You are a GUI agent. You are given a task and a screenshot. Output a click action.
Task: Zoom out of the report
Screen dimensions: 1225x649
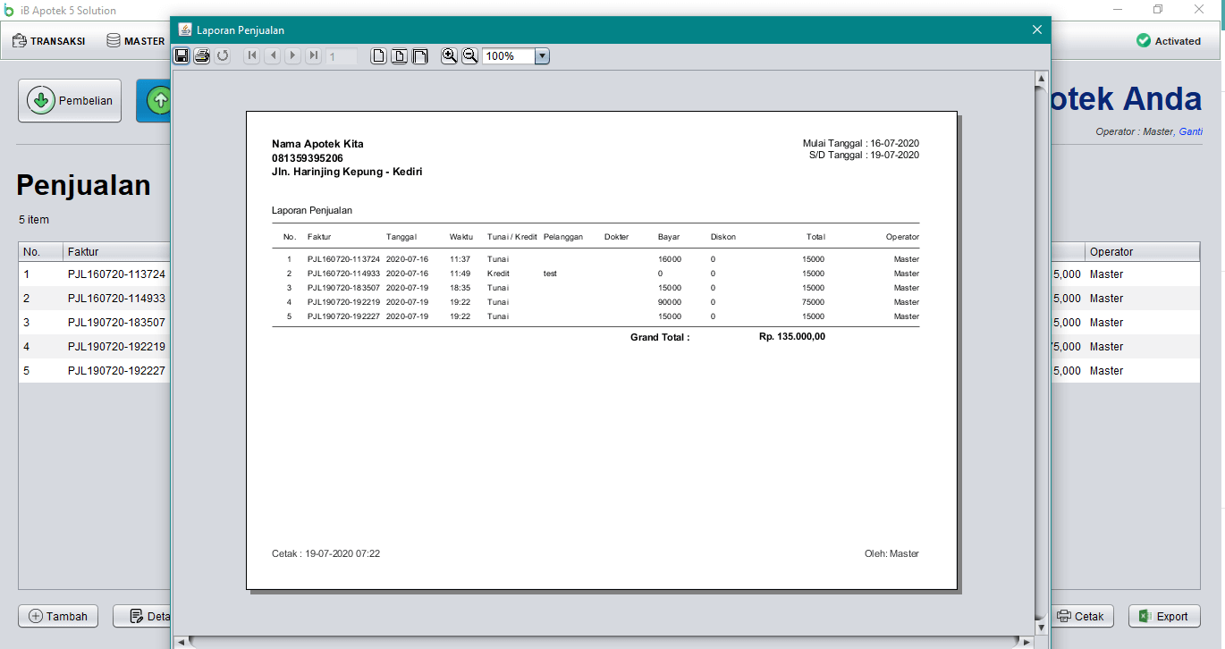tap(469, 55)
